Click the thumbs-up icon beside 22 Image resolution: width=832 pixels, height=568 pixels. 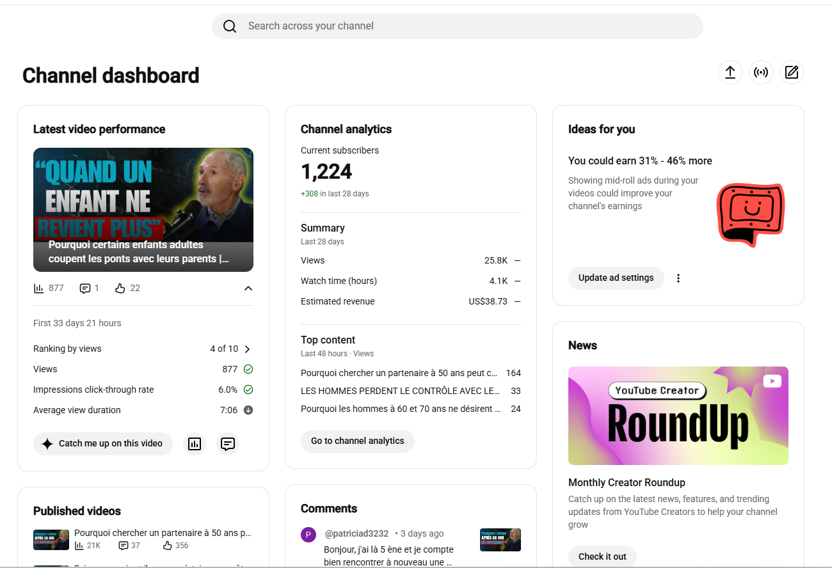120,288
